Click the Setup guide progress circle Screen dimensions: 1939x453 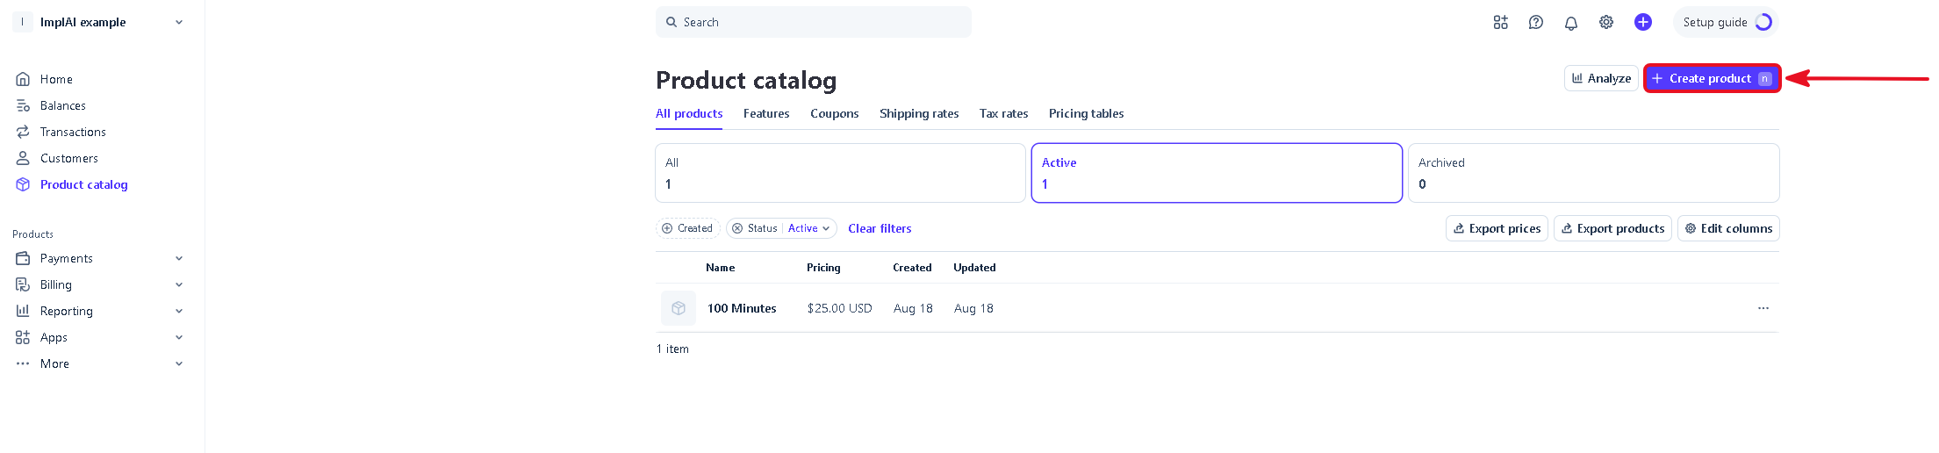(1763, 22)
